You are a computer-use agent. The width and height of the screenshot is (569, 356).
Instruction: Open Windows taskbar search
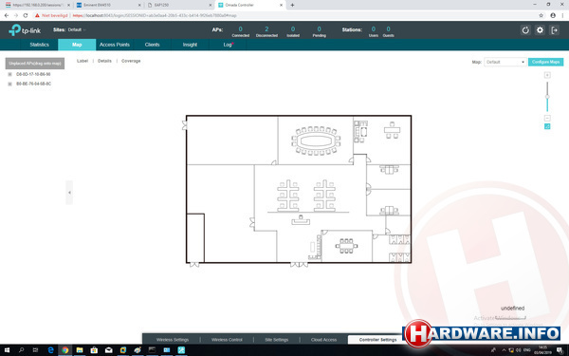[x=21, y=350]
